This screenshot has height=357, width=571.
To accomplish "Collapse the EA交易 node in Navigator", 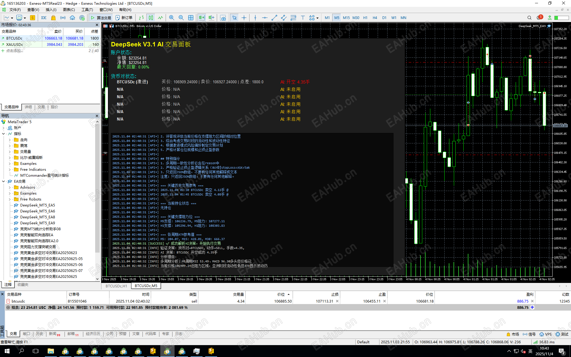I will 4,181.
